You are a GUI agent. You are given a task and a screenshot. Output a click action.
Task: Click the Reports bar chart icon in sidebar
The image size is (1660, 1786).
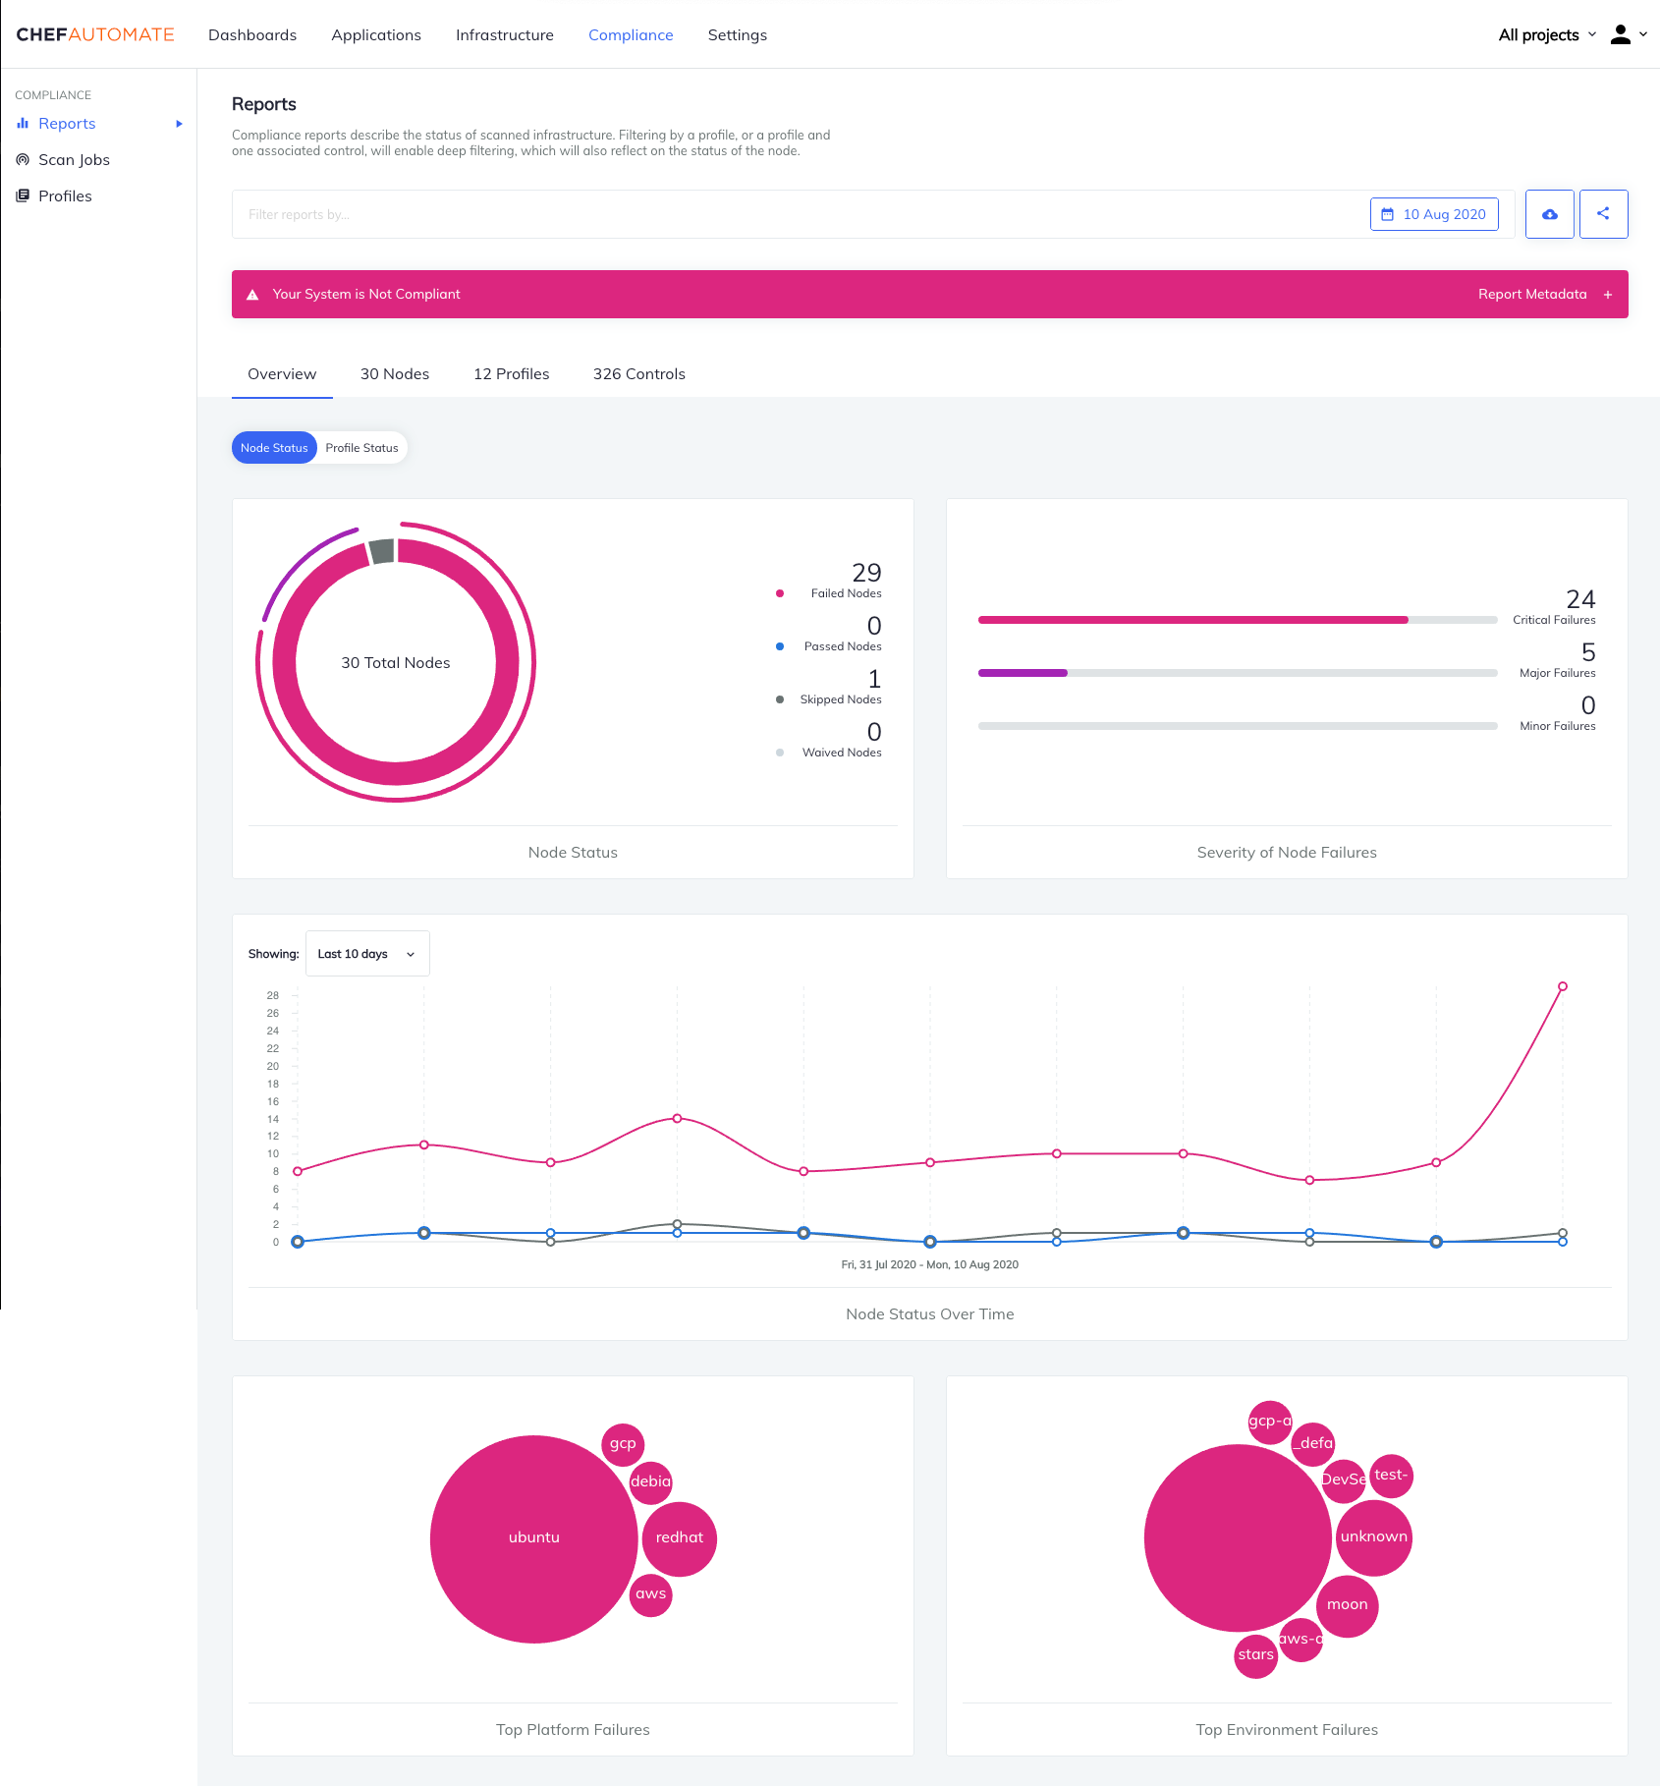pyautogui.click(x=23, y=124)
